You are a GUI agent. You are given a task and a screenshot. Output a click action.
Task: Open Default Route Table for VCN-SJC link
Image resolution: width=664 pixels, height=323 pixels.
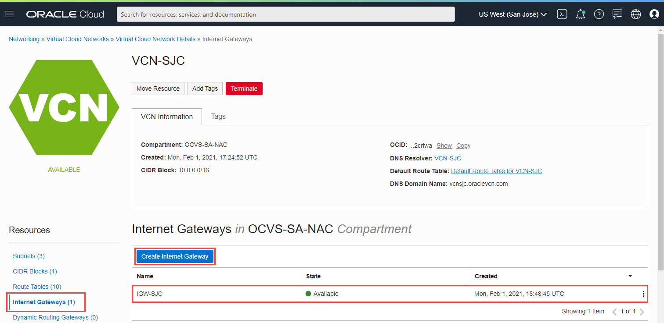point(497,171)
